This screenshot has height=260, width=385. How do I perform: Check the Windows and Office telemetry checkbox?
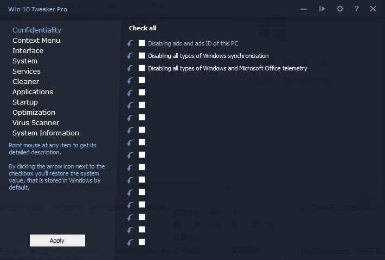(x=142, y=68)
